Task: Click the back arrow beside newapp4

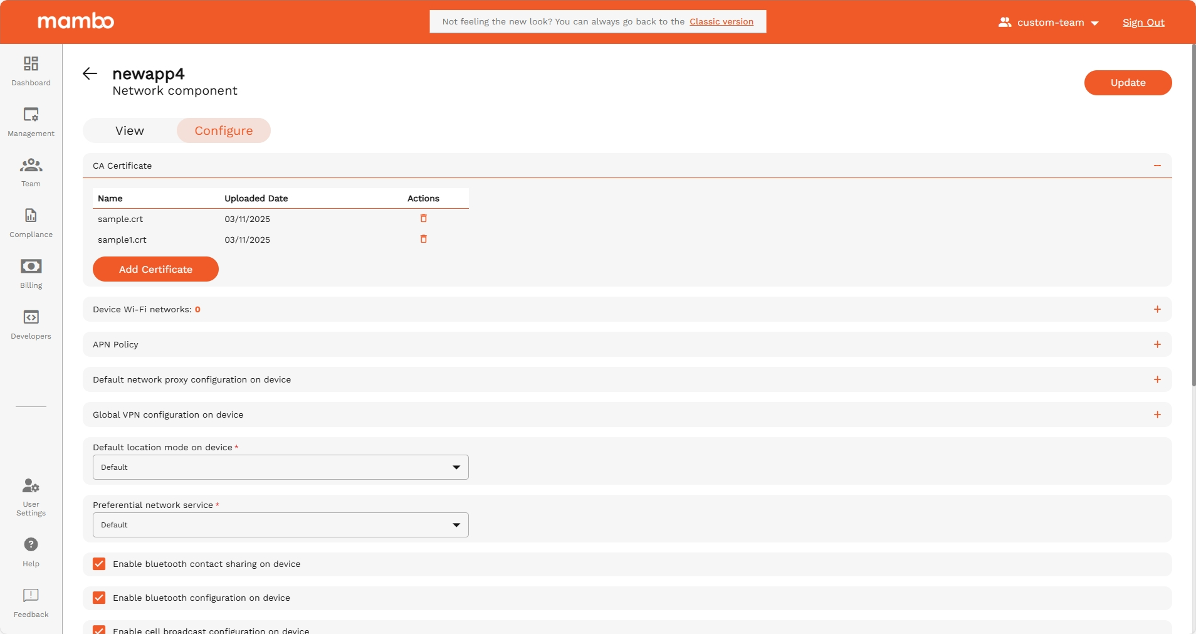Action: point(90,74)
